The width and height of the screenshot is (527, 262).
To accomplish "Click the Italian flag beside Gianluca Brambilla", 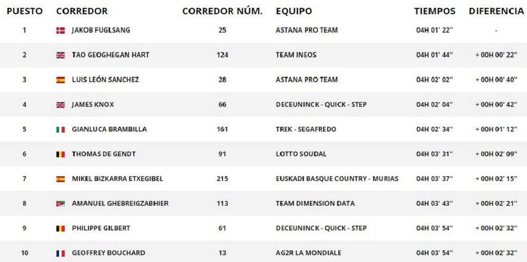I will tap(60, 129).
